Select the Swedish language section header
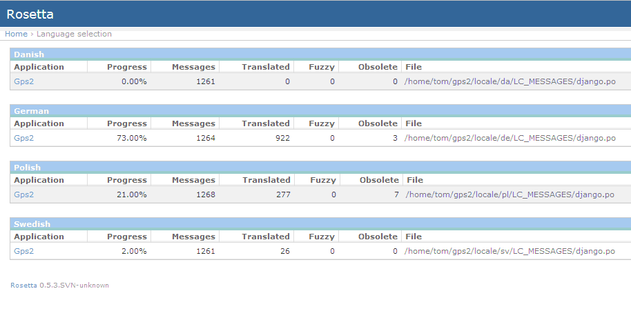The height and width of the screenshot is (320, 631). [32, 224]
